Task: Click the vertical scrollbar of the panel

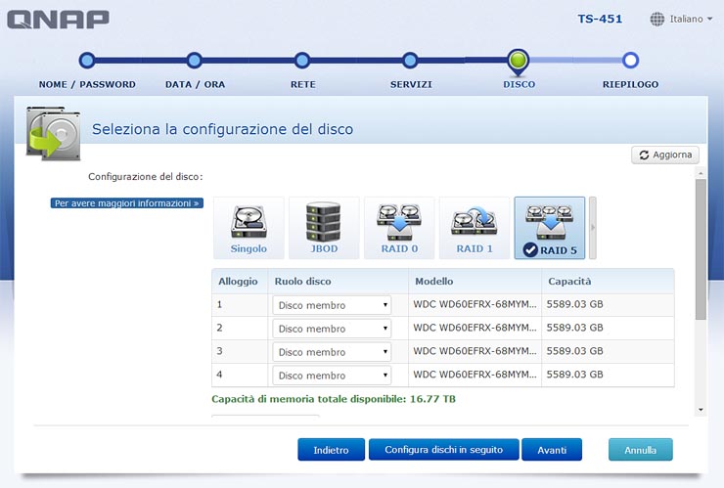Action: point(700,250)
